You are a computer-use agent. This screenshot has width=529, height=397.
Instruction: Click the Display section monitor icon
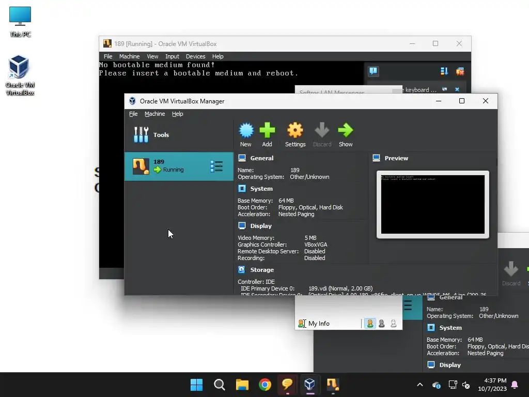[242, 225]
